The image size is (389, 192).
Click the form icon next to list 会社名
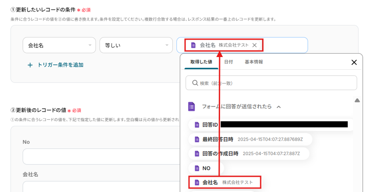197,182
